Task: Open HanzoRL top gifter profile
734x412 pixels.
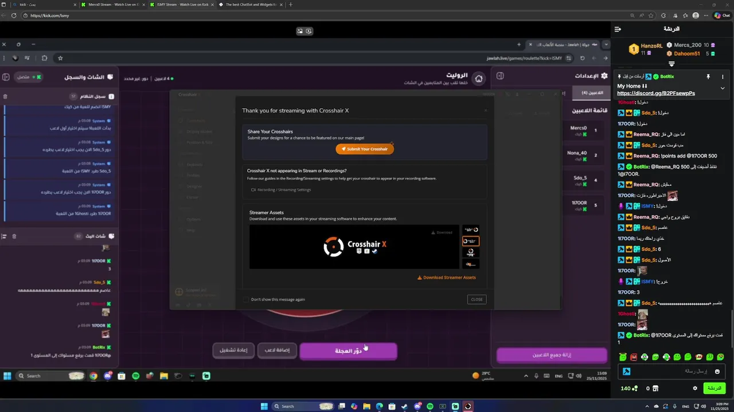Action: tap(651, 46)
